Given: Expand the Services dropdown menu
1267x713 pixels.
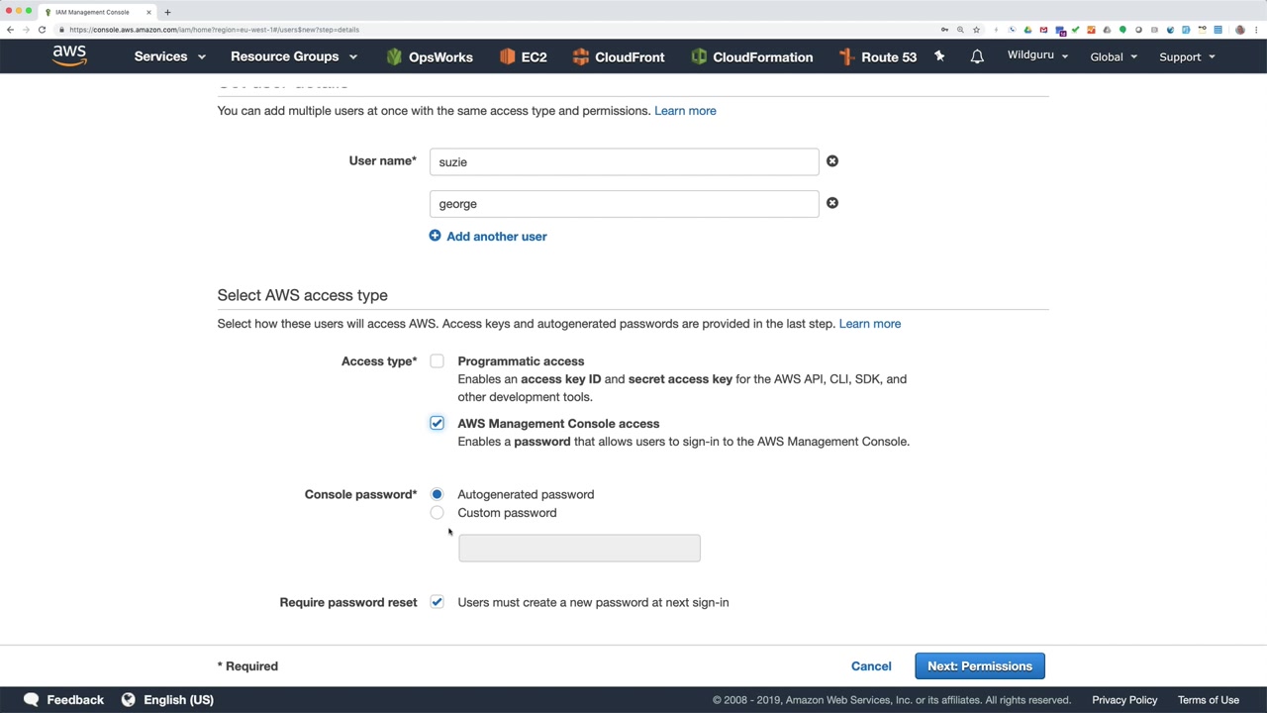Looking at the screenshot, I should [x=169, y=56].
